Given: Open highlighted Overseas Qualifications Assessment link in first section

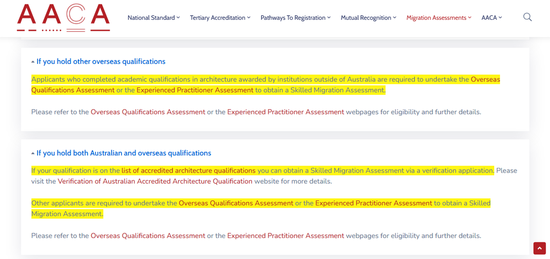Looking at the screenshot, I should click(x=265, y=85).
